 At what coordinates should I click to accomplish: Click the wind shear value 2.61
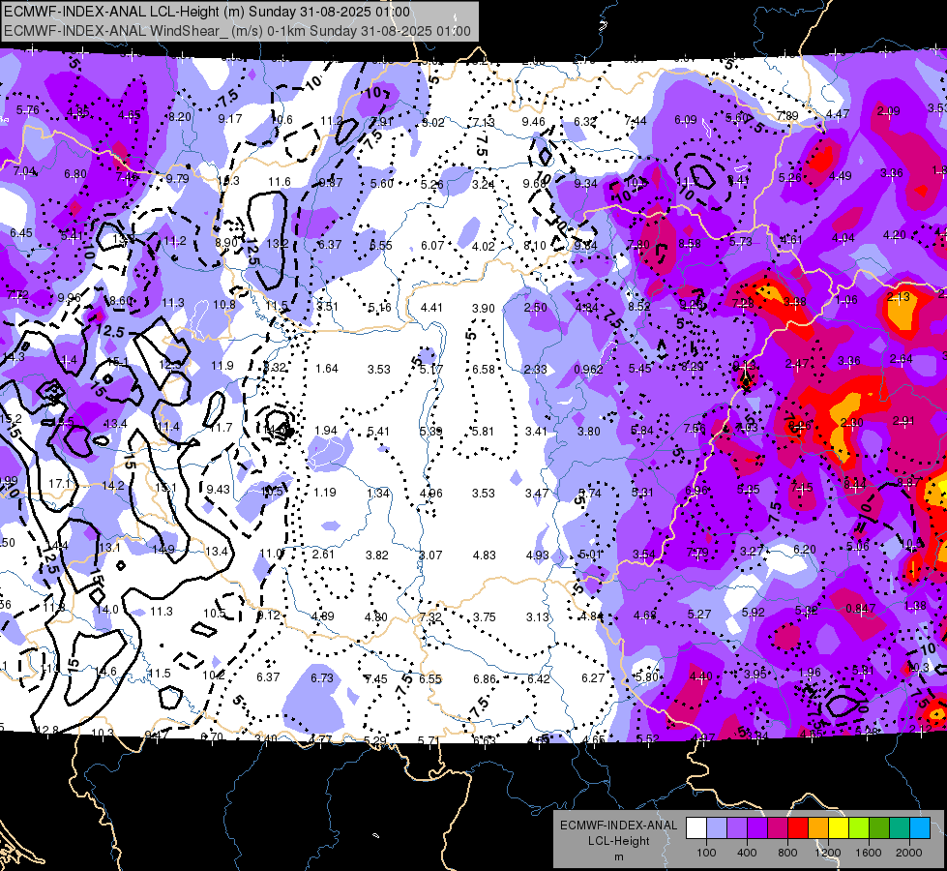[323, 554]
